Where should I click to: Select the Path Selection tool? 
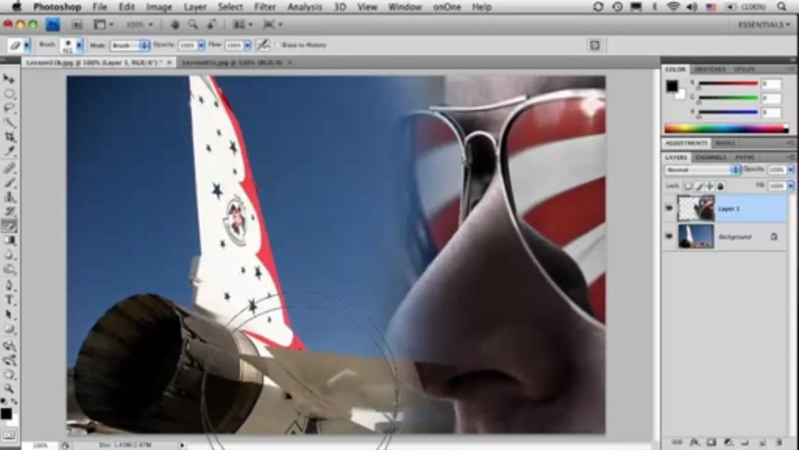(x=9, y=315)
